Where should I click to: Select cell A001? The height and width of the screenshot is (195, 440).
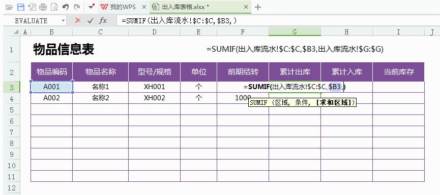(52, 87)
